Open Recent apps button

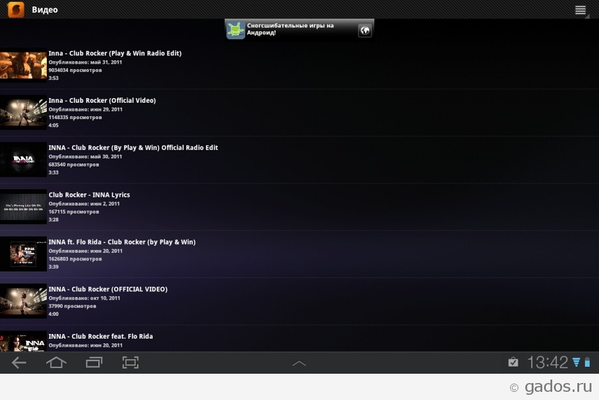tap(94, 362)
